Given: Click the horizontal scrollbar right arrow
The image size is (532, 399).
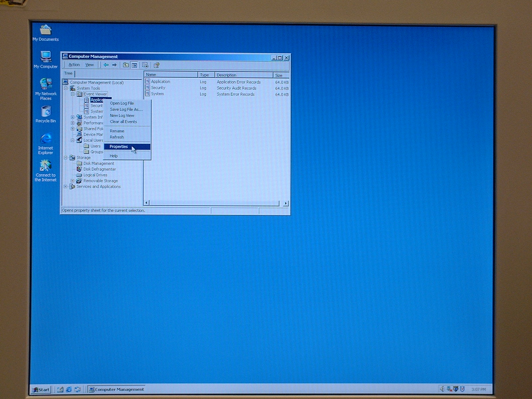Looking at the screenshot, I should pyautogui.click(x=286, y=203).
